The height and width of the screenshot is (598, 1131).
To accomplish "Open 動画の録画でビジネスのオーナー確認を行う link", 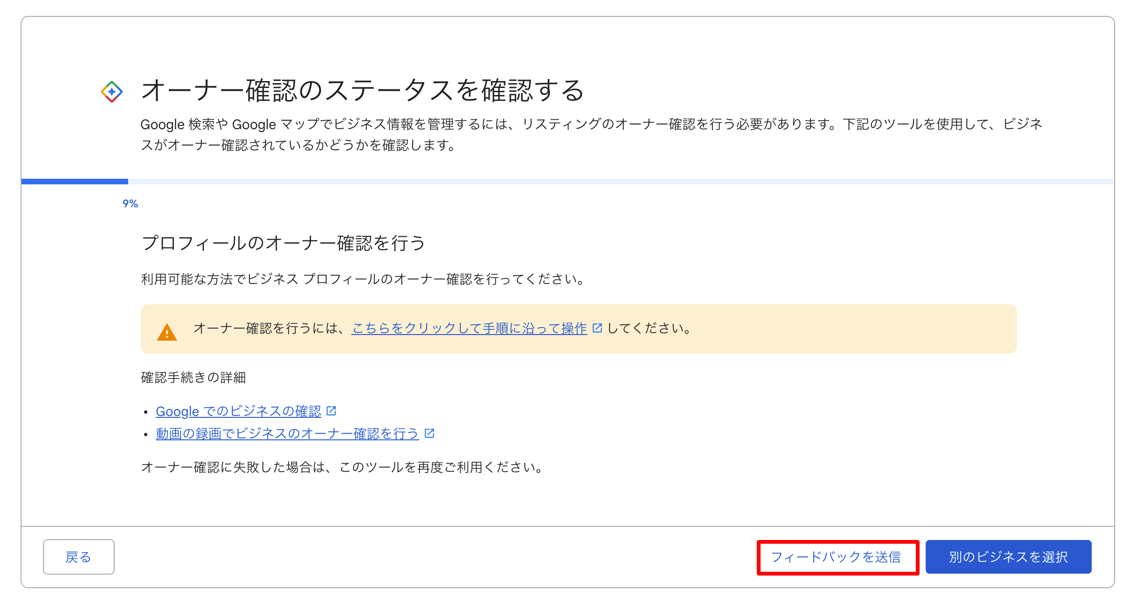I will coord(287,434).
